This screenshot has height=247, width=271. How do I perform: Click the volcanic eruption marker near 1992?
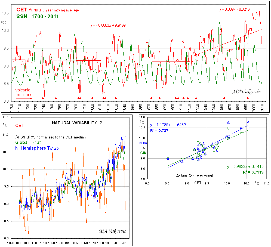[x=248, y=98]
